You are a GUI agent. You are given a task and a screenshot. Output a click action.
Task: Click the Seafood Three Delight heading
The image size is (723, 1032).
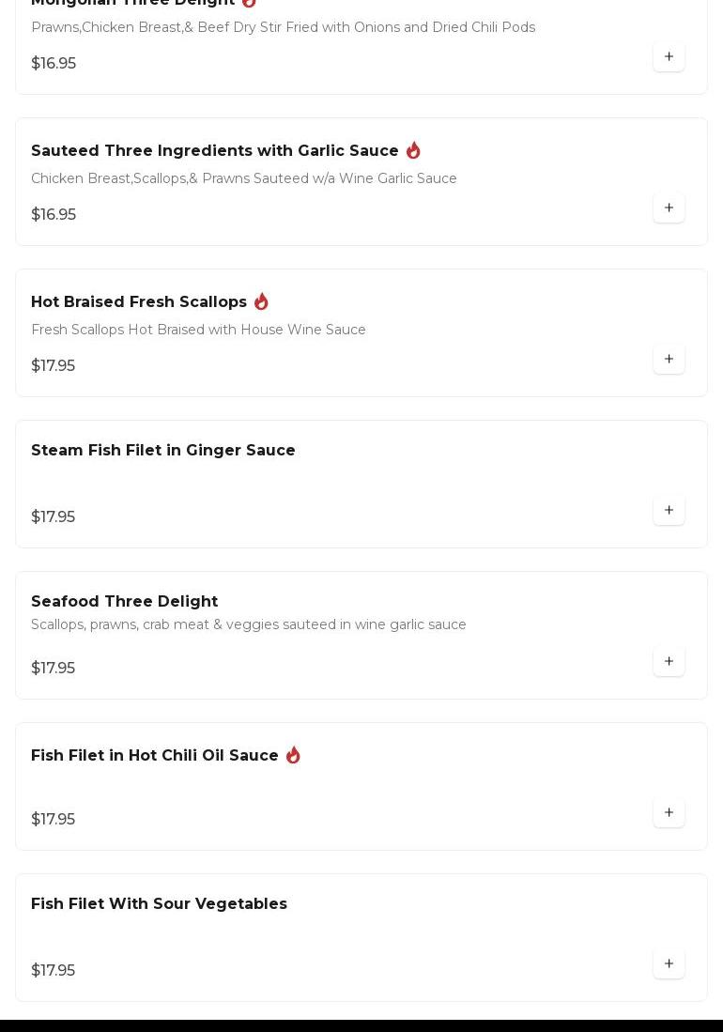(x=124, y=602)
